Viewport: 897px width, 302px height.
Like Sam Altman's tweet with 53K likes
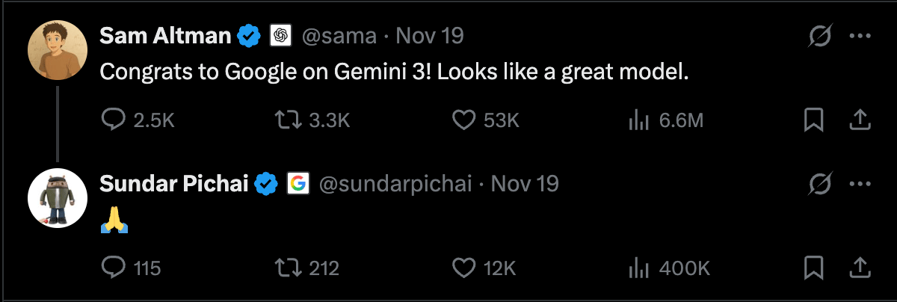point(465,120)
